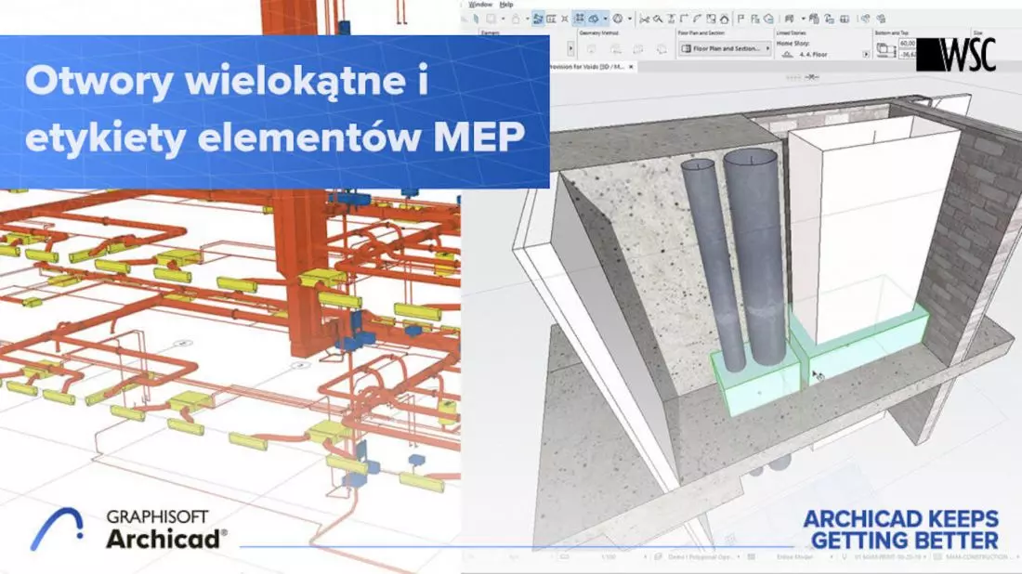Choose the third Geometry Method icon
The image size is (1022, 574).
coord(638,49)
